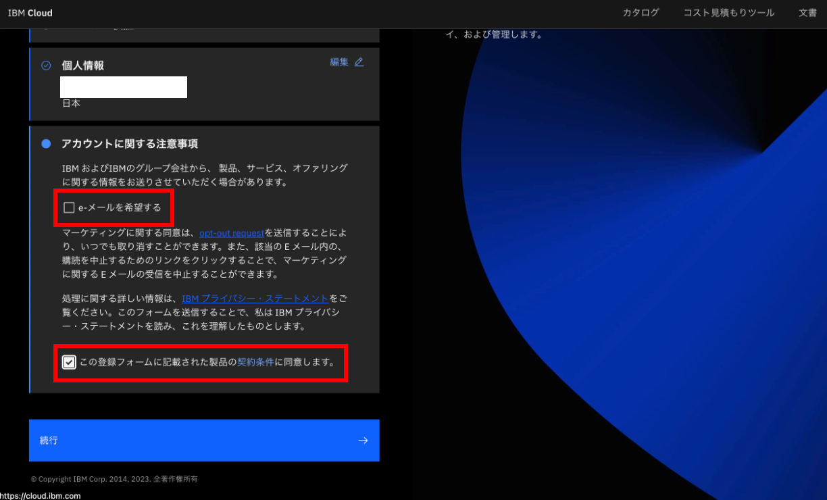Click the IBM Cloud logo
827x500 pixels.
coord(30,13)
